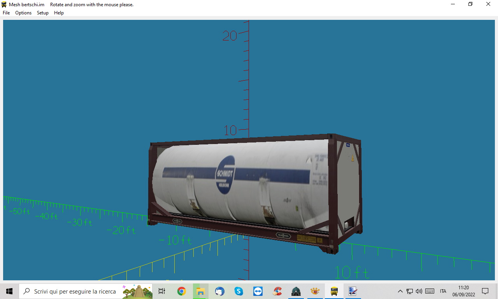Open the Options menu
Screen dimensions: 498x299
click(x=23, y=13)
